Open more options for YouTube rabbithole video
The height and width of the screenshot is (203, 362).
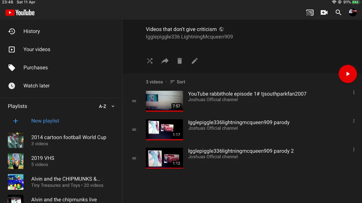(354, 92)
